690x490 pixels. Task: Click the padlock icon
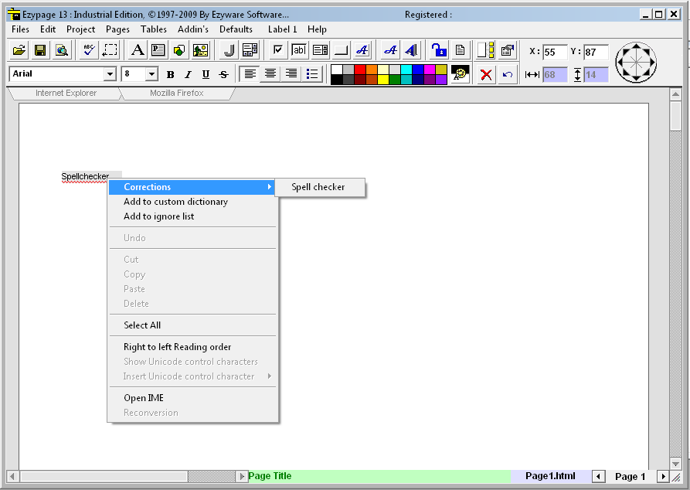[x=439, y=50]
